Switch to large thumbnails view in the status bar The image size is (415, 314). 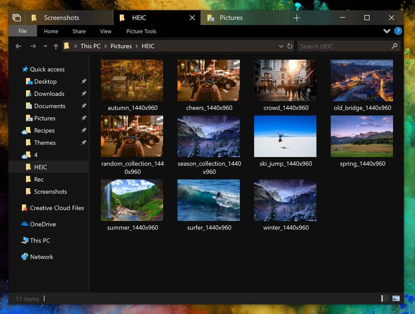(396, 299)
